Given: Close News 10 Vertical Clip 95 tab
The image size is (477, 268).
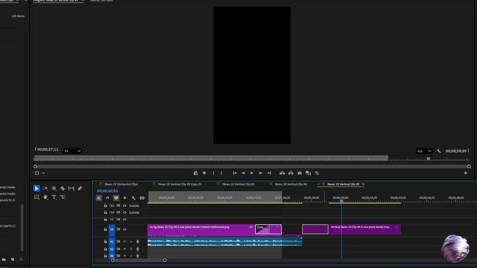Looking at the screenshot, I should [318, 184].
